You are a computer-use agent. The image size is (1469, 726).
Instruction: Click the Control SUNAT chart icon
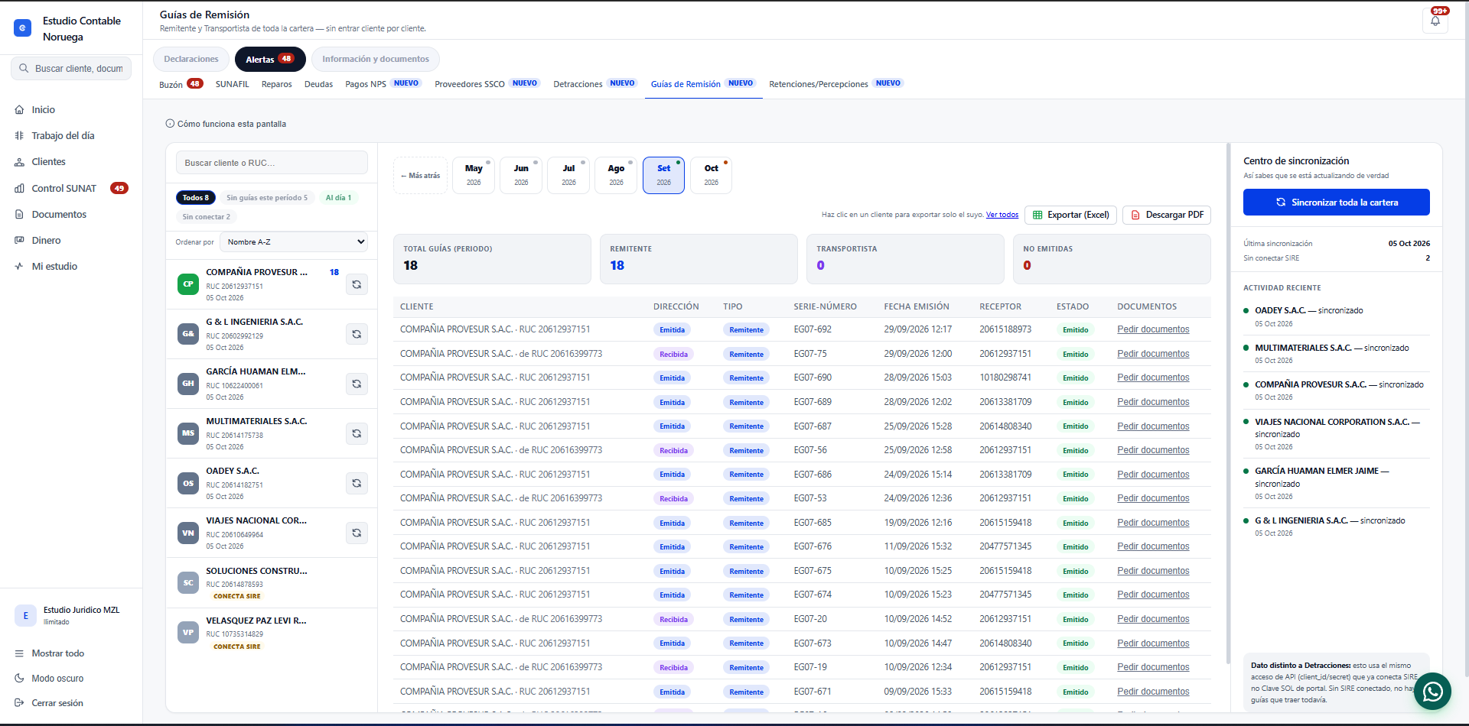point(19,189)
